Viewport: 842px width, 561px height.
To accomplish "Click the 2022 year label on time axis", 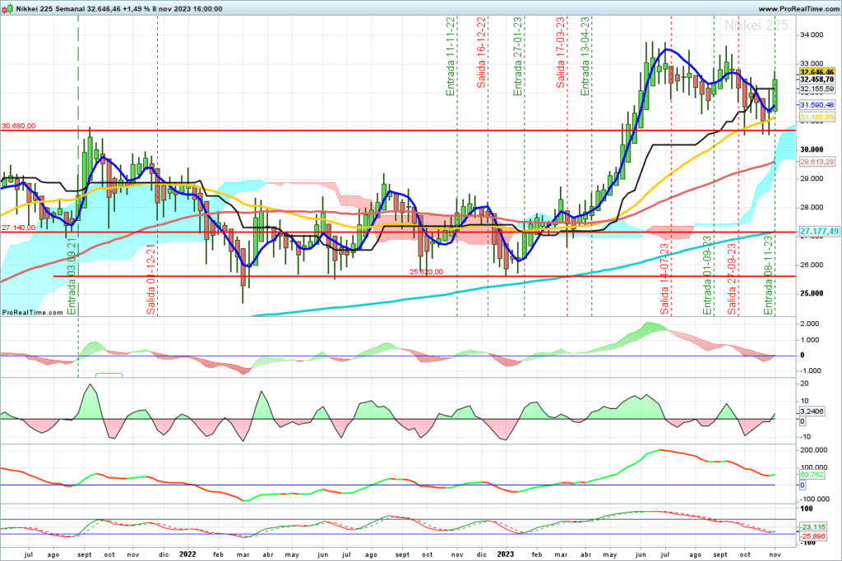I will (x=187, y=554).
